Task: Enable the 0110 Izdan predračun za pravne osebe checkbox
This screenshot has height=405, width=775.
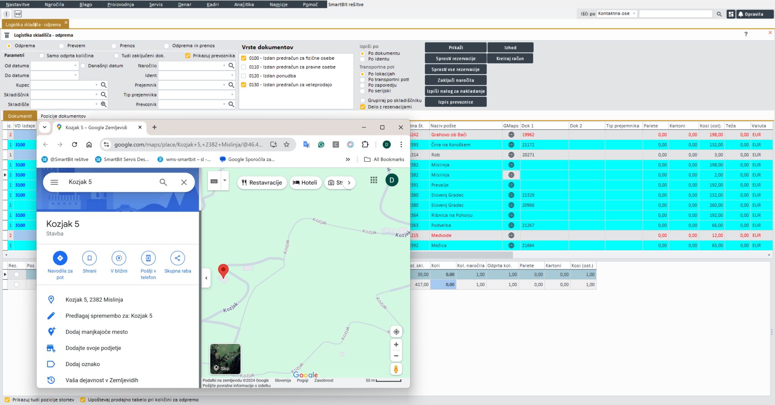Action: click(244, 67)
